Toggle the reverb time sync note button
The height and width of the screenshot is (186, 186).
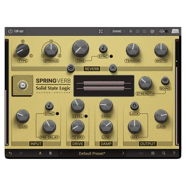(103, 48)
